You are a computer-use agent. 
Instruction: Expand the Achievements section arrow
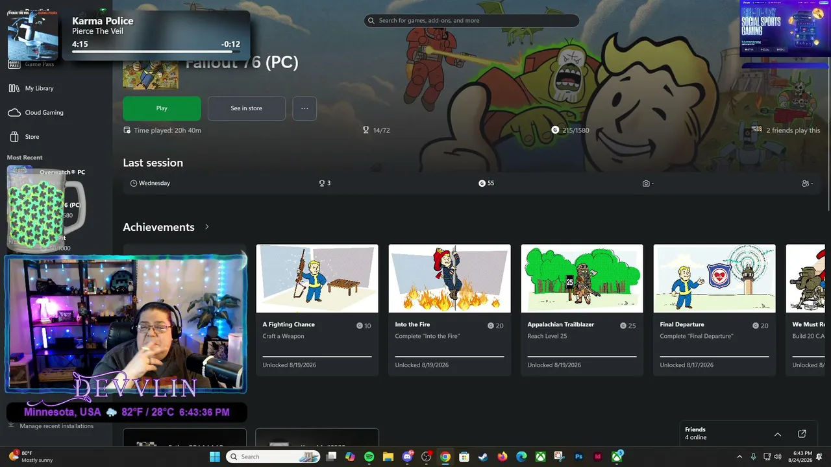pyautogui.click(x=207, y=227)
